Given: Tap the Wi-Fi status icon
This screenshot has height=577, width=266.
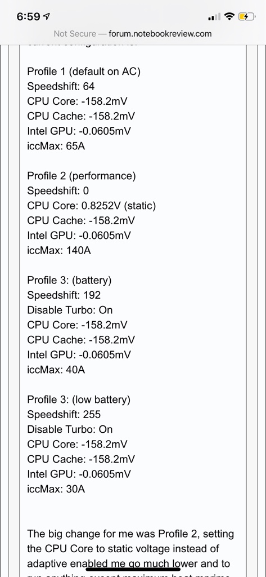Looking at the screenshot, I should [229, 16].
